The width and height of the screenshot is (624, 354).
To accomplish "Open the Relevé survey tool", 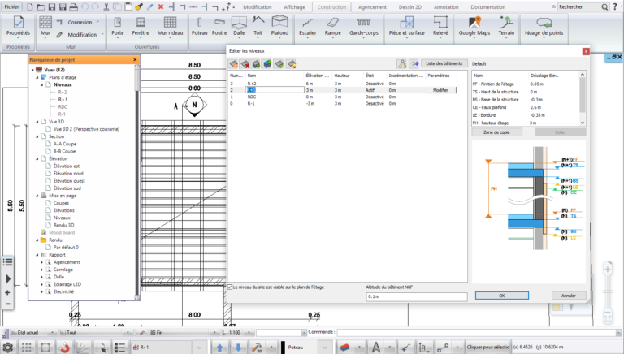I will click(x=440, y=26).
